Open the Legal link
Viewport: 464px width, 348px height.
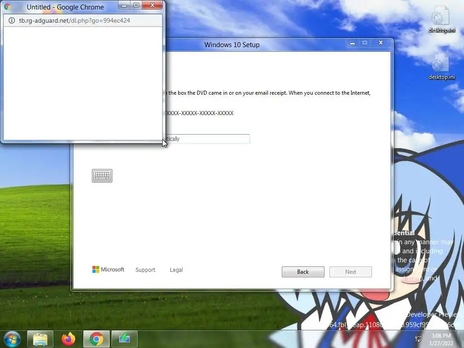[176, 270]
